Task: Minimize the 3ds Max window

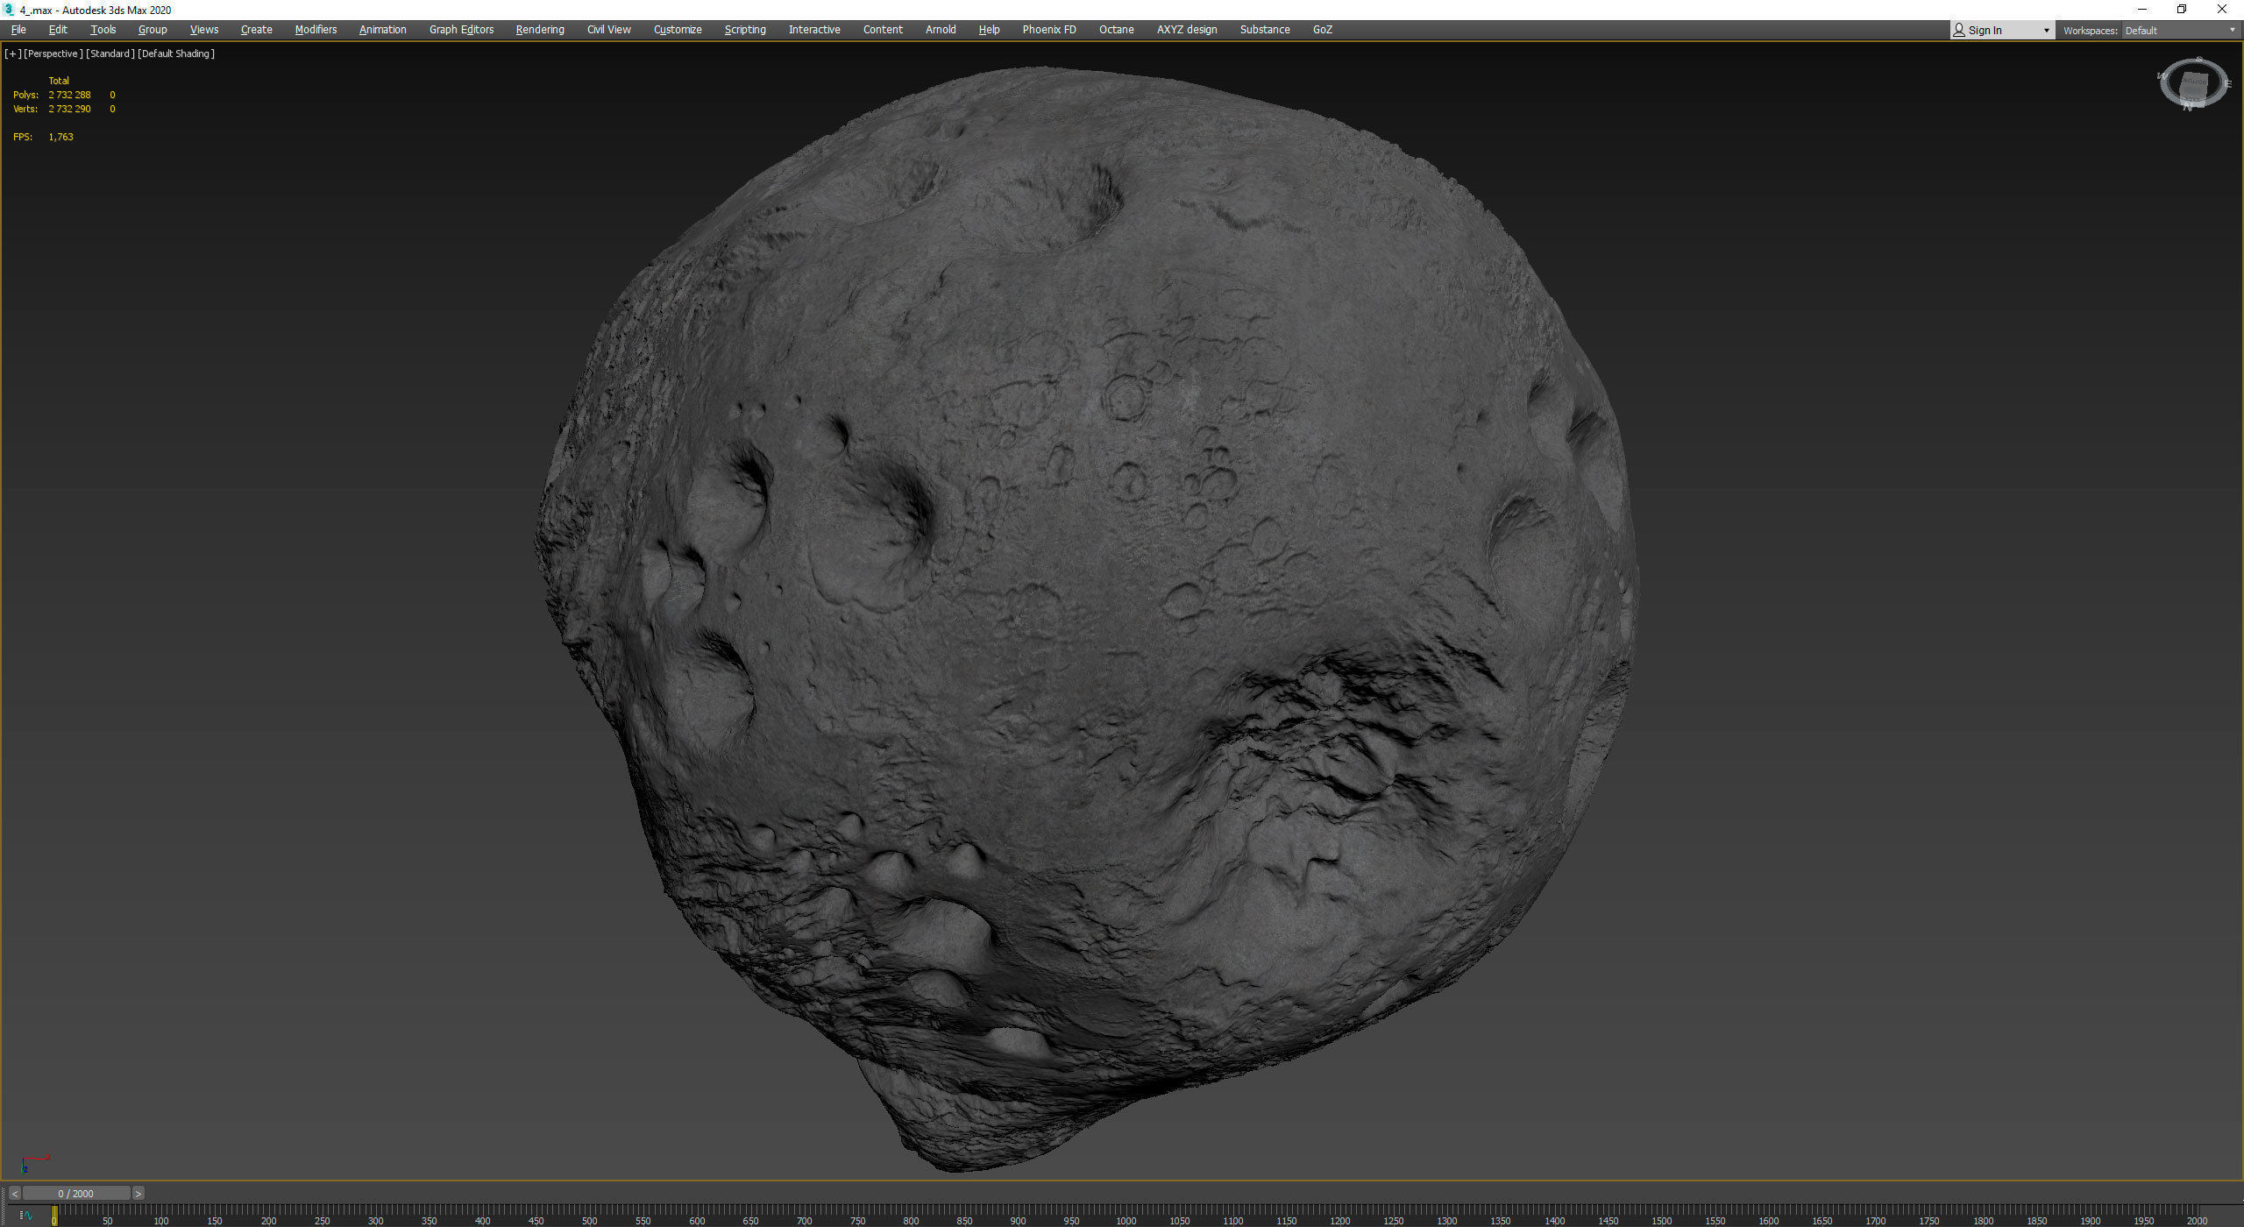Action: [x=2142, y=10]
